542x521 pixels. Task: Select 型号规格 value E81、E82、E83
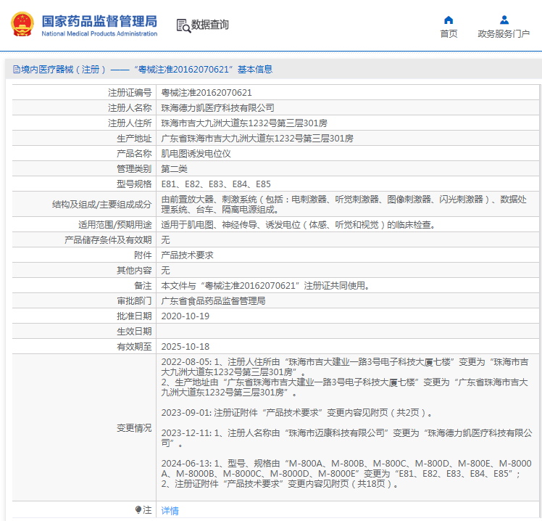click(216, 184)
